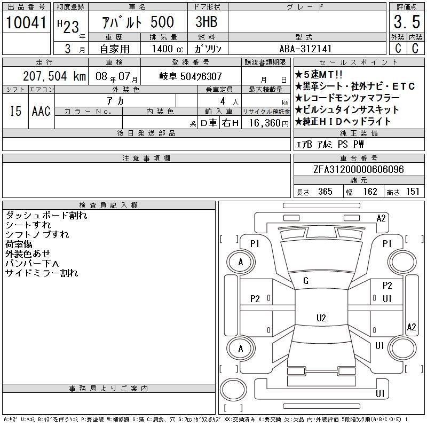
Task: Click the サイドミラー割れ inspector note
Action: pyautogui.click(x=42, y=273)
